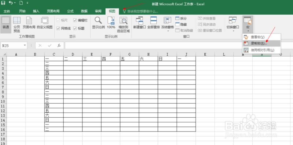The image size is (293, 145).
Task: Click cell F1 containing 四
Action: pyautogui.click(x=111, y=59)
